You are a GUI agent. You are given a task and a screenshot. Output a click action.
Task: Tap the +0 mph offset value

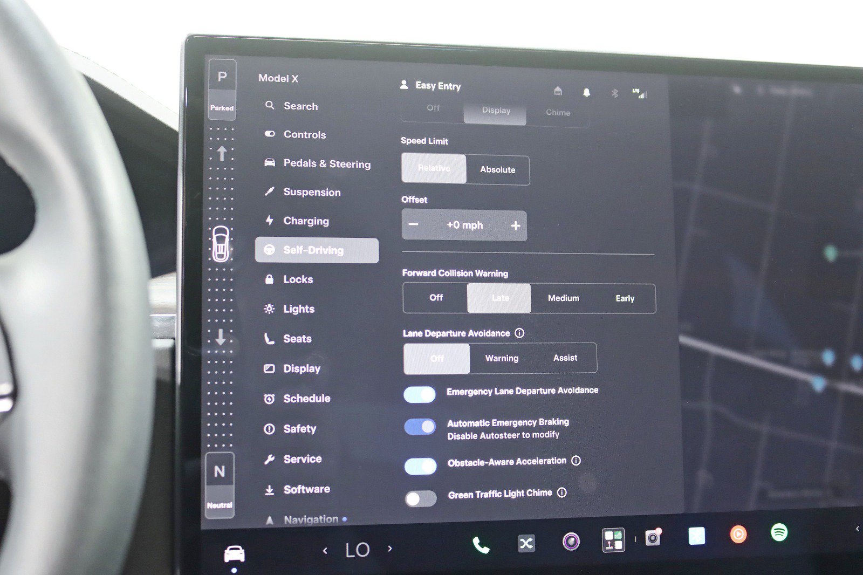tap(465, 225)
